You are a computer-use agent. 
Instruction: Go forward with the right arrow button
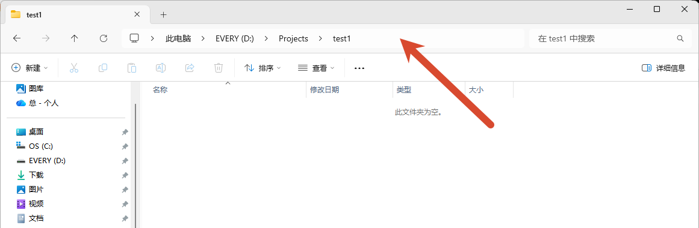tap(46, 38)
